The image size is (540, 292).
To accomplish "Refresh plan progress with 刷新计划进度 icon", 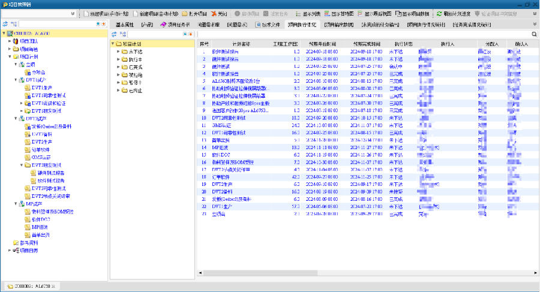I will (x=439, y=13).
